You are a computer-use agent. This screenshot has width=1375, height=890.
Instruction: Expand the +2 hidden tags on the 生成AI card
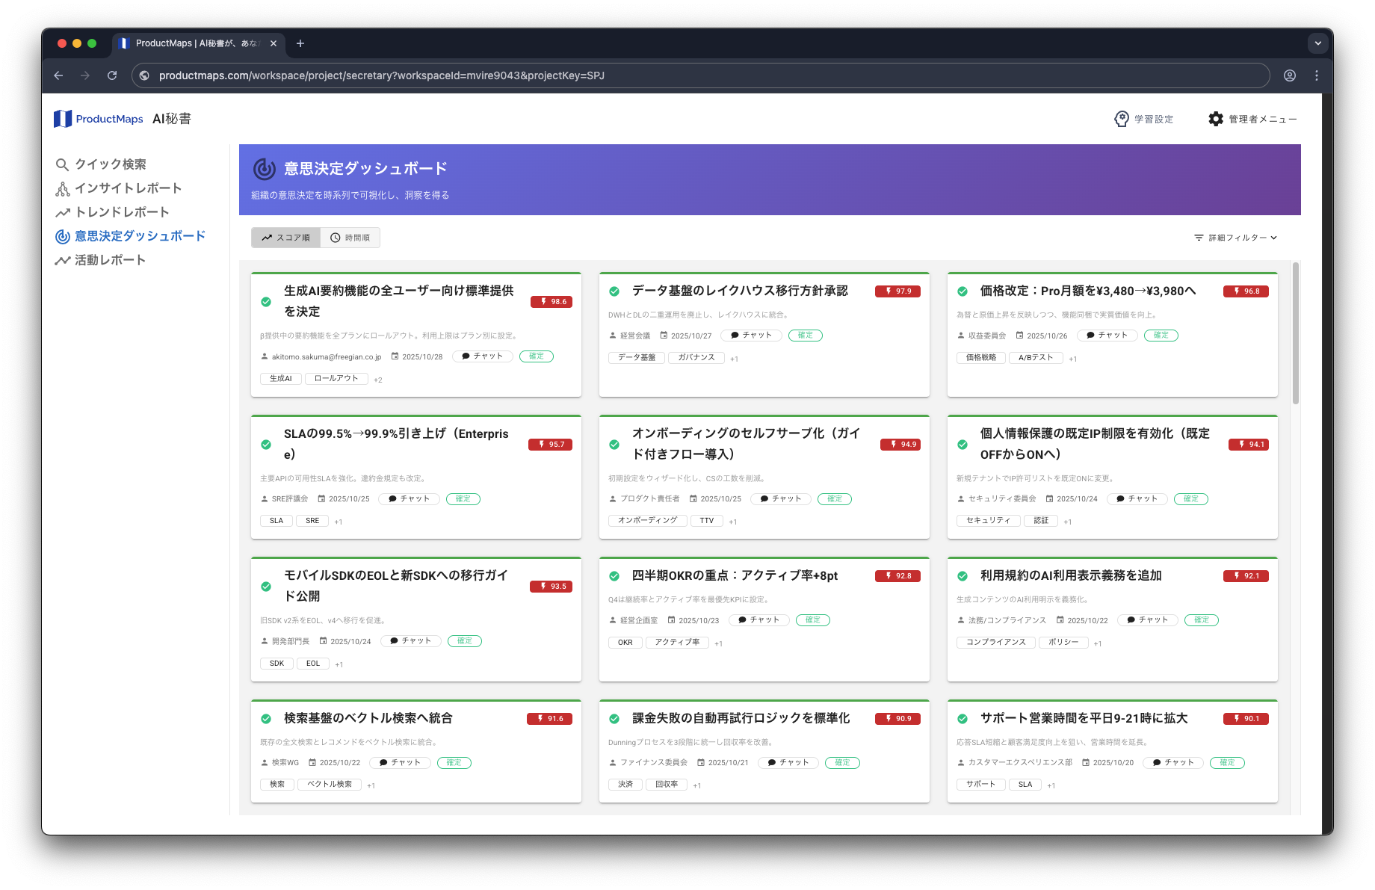(x=377, y=379)
